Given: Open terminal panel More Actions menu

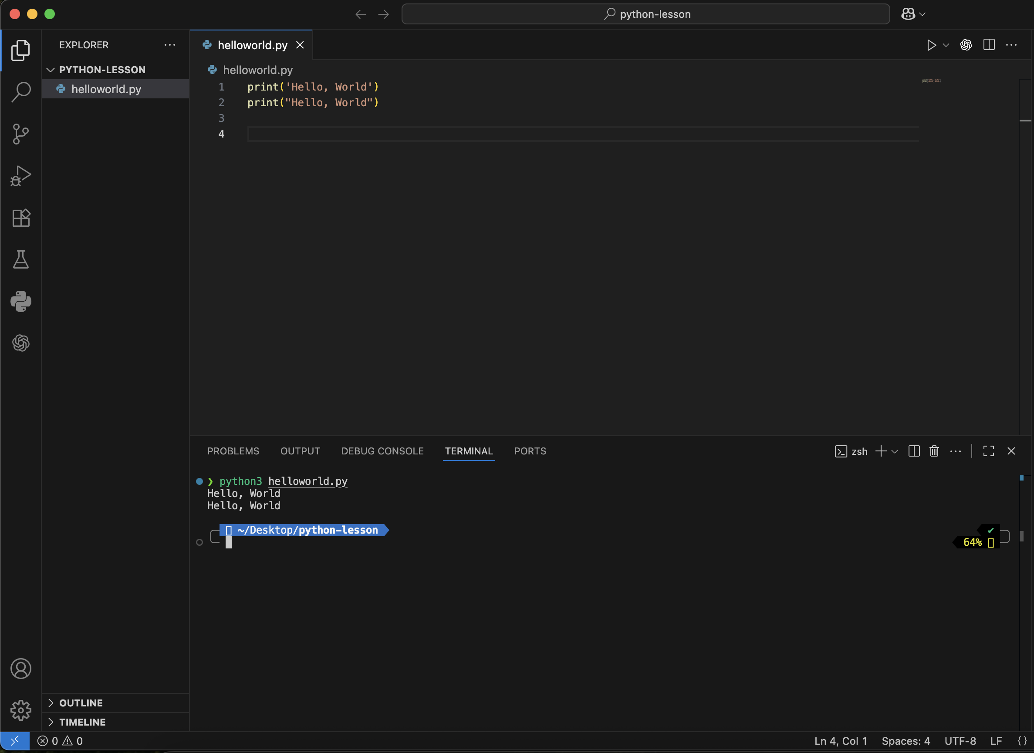Looking at the screenshot, I should point(956,451).
